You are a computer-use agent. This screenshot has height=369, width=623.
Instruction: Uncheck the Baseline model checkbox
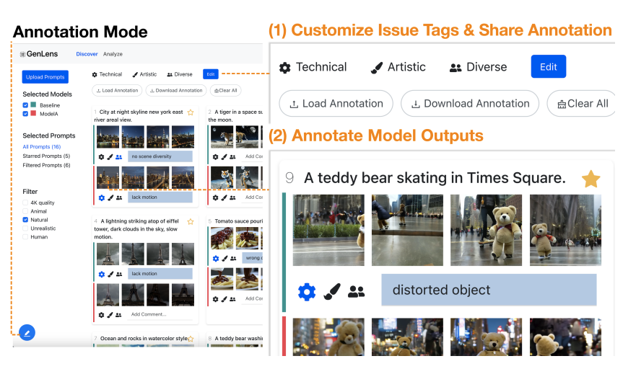click(25, 105)
